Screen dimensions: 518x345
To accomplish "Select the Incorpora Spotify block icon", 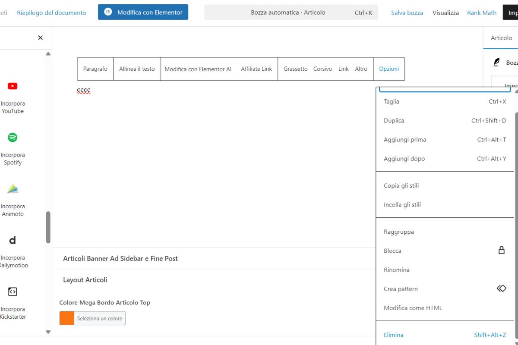I will point(13,137).
